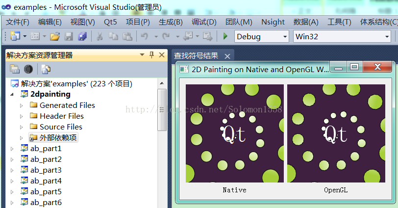Image resolution: width=398 pixels, height=208 pixels.
Task: Click the Copy toolbar icon
Action: (x=113, y=37)
